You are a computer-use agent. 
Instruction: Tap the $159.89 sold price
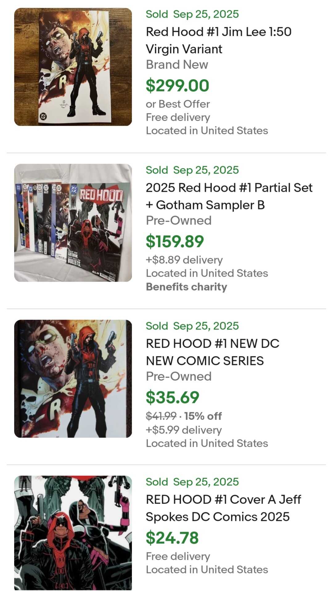pos(175,241)
